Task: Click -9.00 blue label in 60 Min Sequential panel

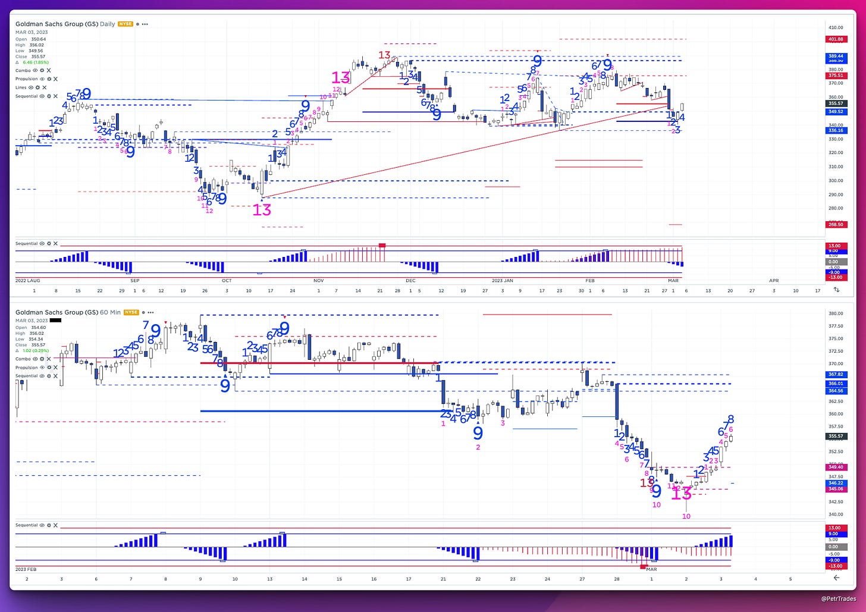Action: (x=835, y=560)
